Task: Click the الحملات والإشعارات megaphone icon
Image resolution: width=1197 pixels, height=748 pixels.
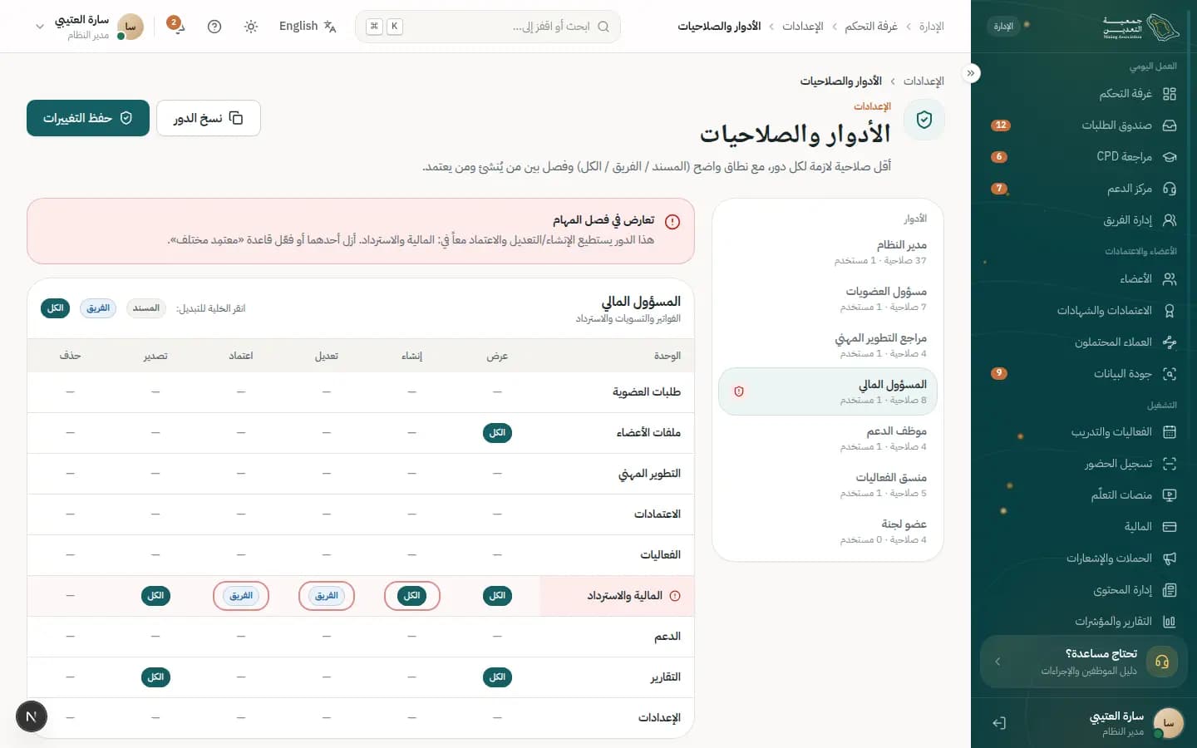Action: [1170, 559]
